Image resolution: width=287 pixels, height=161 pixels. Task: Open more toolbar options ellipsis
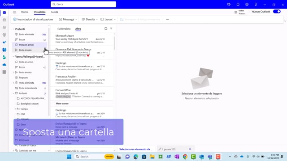click(x=167, y=19)
